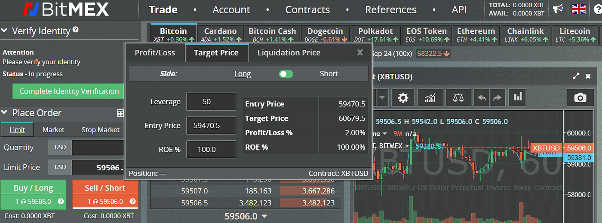
Task: Take chart snapshot with camera icon
Action: (x=580, y=98)
